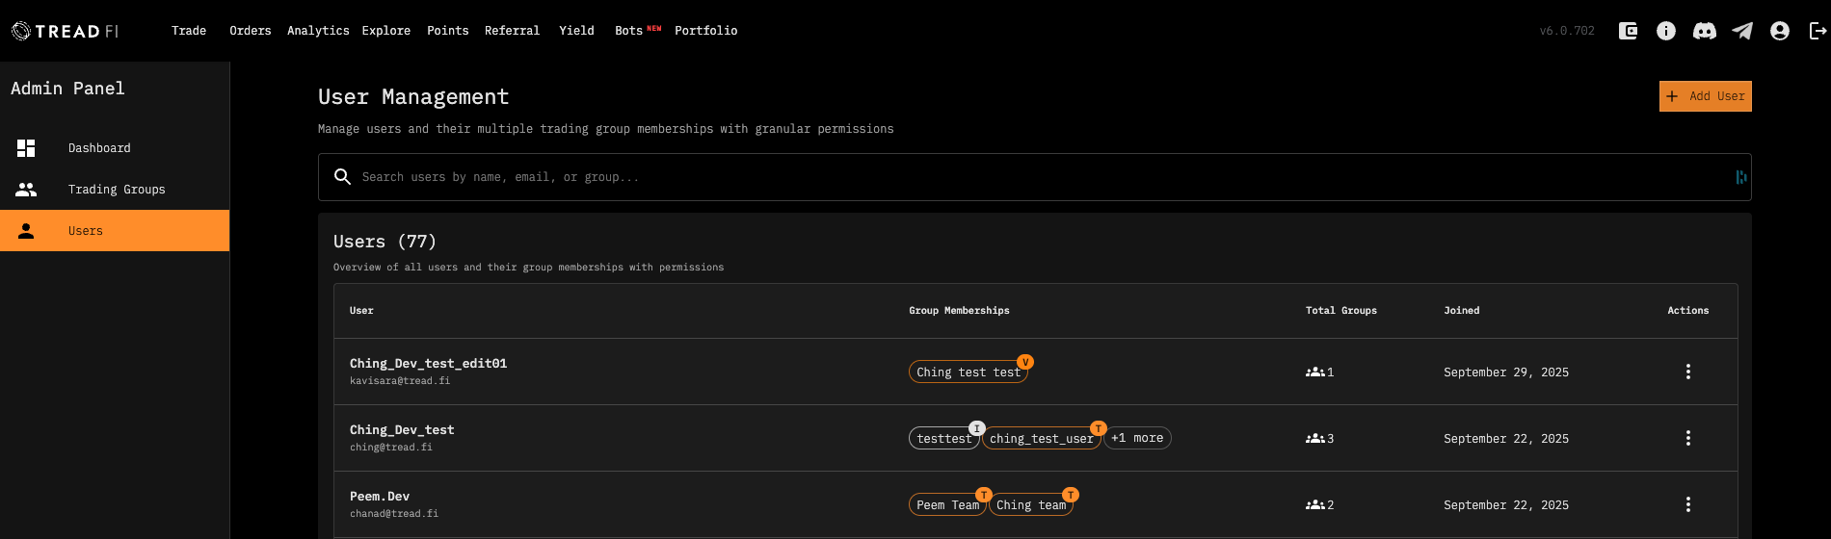Open the Discord link icon
The width and height of the screenshot is (1831, 539).
coord(1705,31)
